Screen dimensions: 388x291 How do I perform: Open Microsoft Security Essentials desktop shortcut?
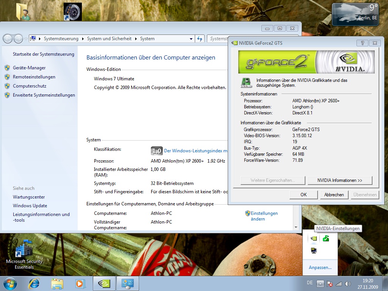pyautogui.click(x=24, y=254)
